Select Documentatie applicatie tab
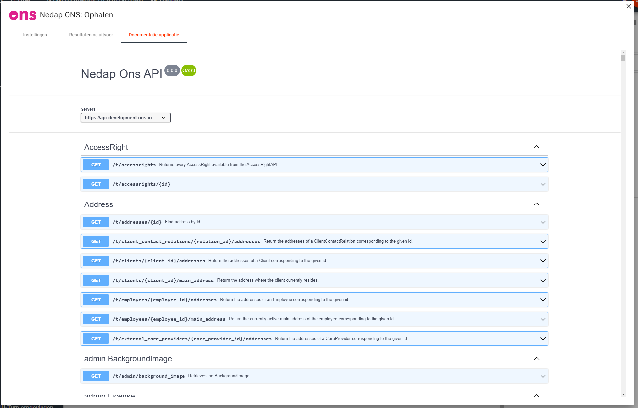 click(x=154, y=35)
